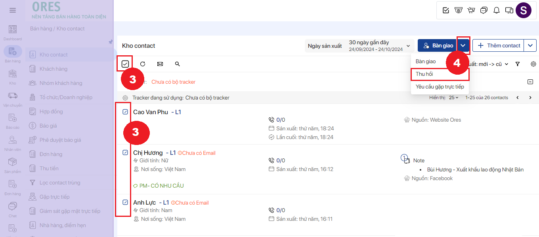Open the shopping cart icon in header

471,10
